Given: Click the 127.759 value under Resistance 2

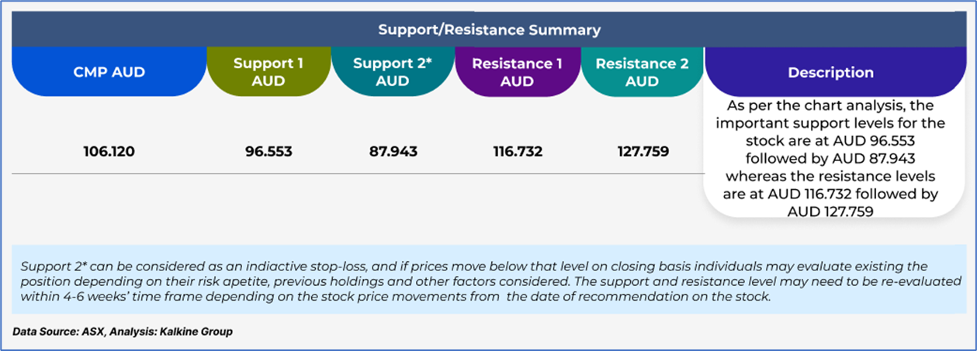Looking at the screenshot, I should [642, 151].
